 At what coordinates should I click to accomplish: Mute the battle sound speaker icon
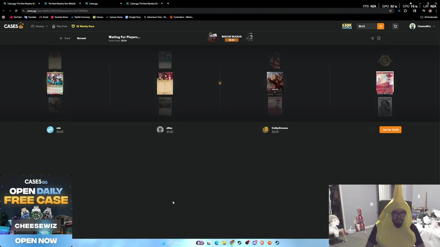372,38
